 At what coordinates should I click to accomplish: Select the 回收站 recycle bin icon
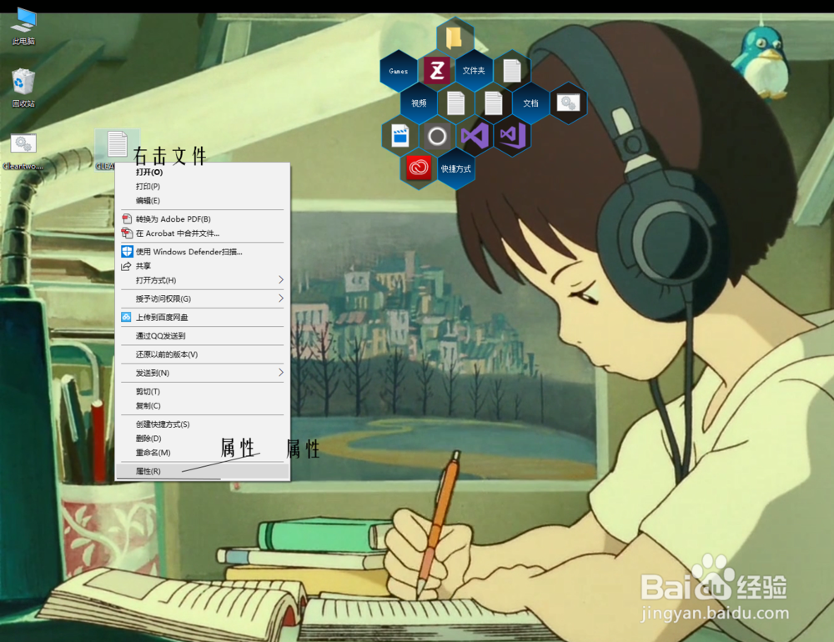click(x=23, y=88)
